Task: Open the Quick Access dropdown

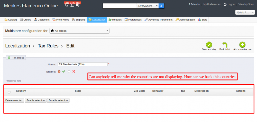Action: tap(245, 12)
